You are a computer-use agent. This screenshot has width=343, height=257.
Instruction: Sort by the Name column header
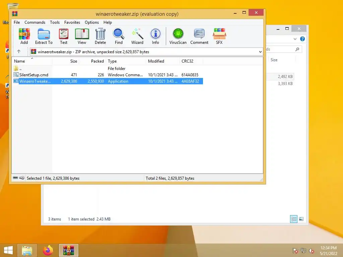[32, 61]
